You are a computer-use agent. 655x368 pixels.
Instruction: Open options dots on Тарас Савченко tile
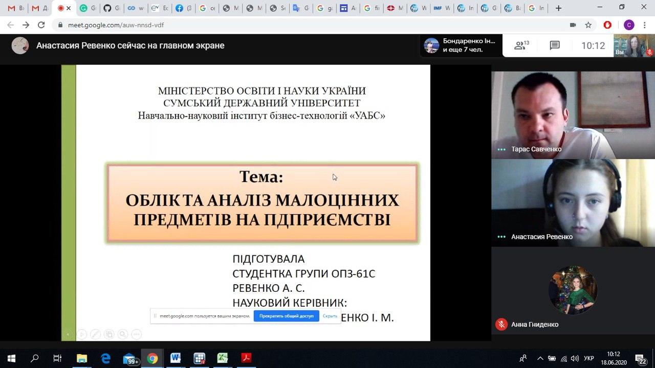click(501, 149)
